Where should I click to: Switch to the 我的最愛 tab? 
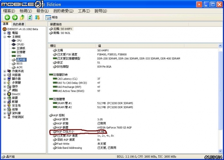[19, 24]
